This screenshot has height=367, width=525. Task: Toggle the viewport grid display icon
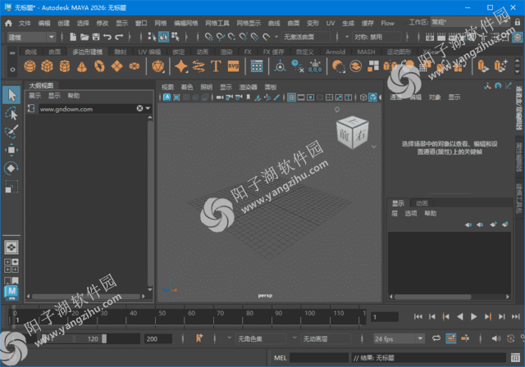(291, 97)
